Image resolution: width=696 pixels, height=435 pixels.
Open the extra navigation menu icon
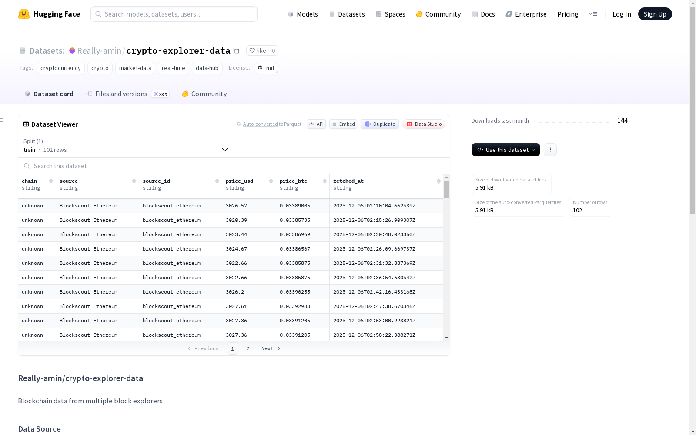[x=593, y=14]
